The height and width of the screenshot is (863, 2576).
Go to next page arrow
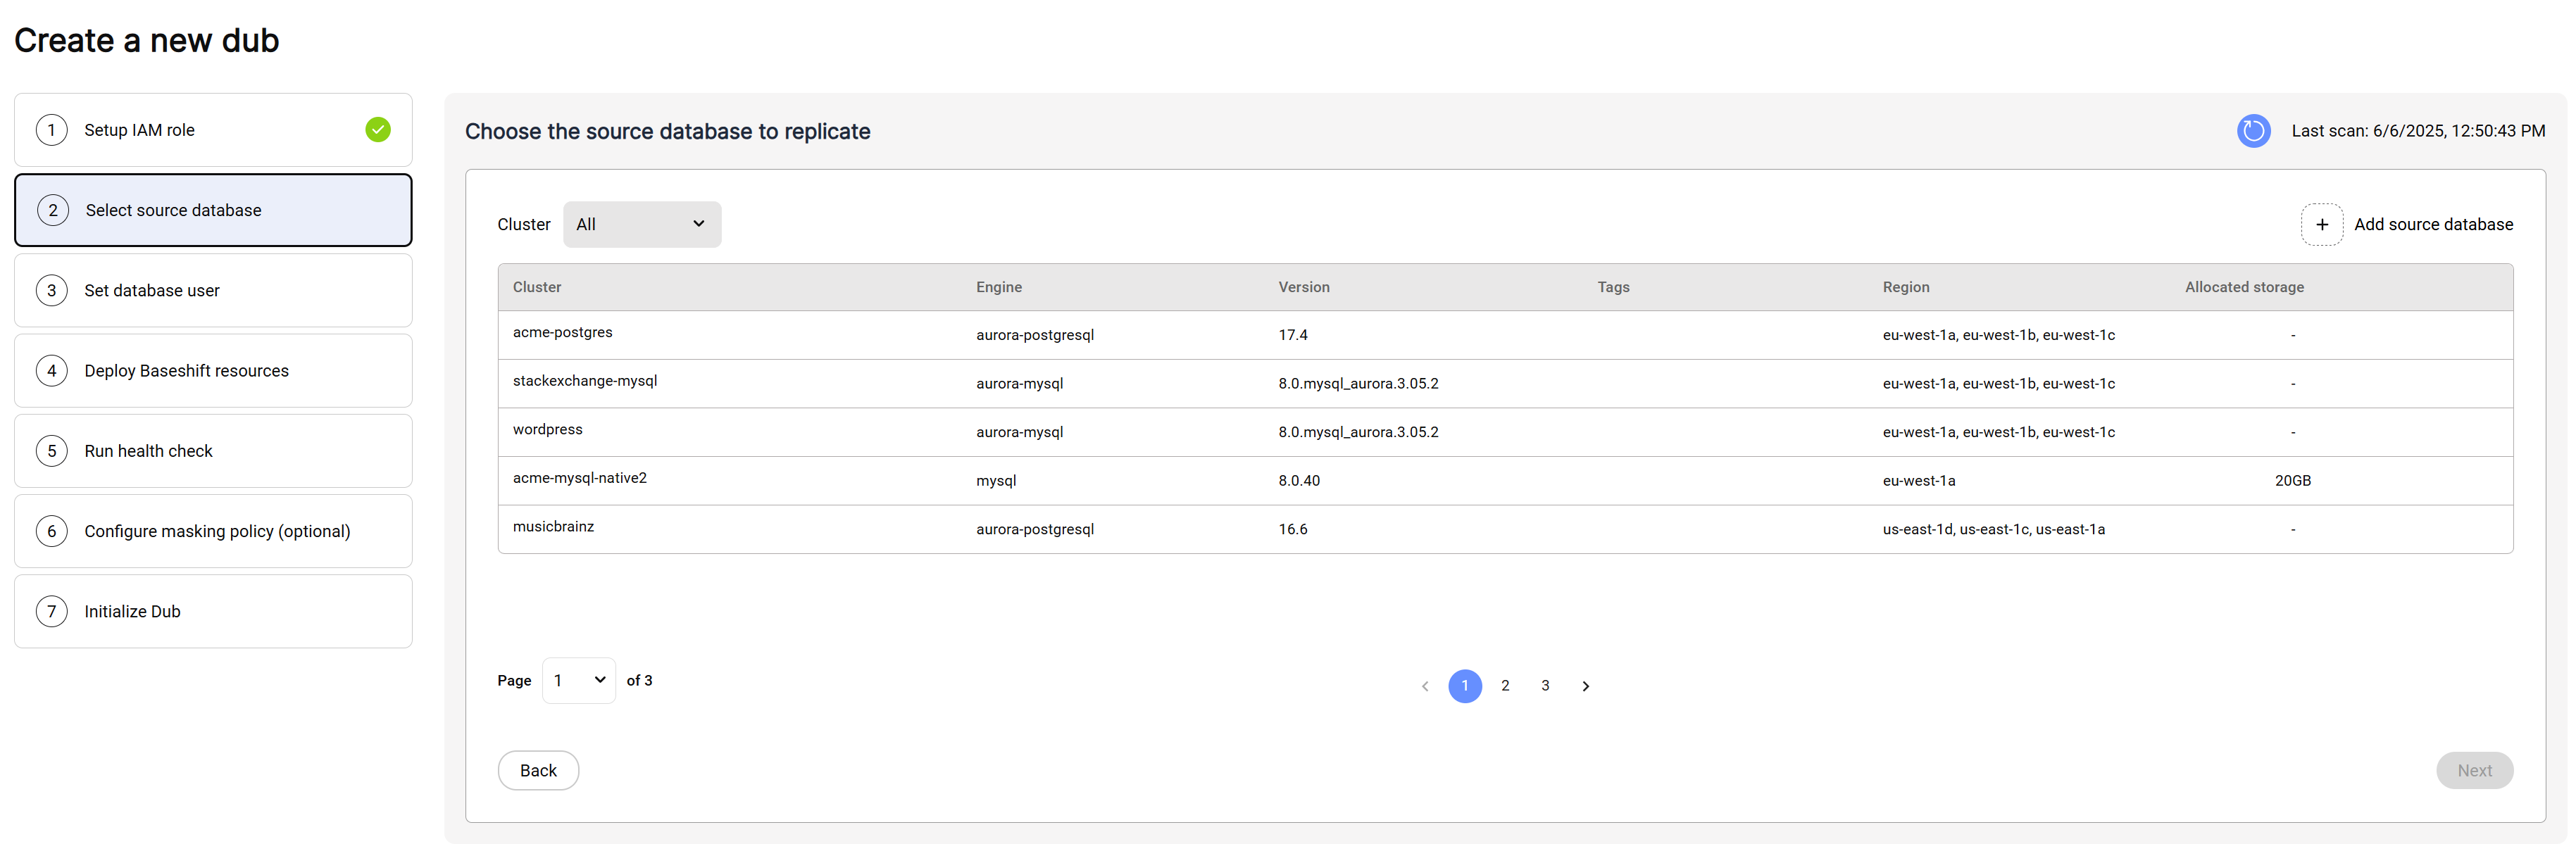coord(1585,686)
